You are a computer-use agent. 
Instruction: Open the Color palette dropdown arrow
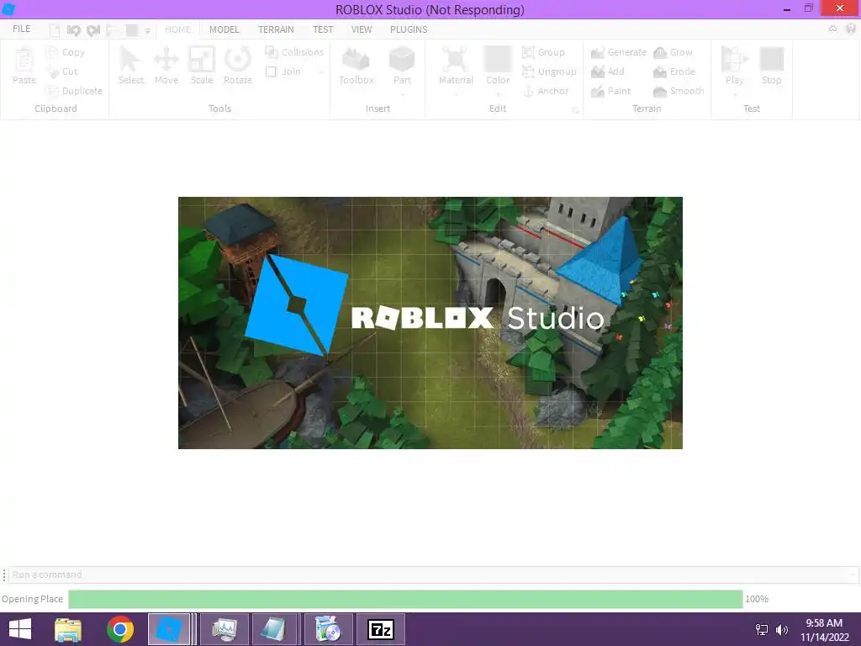tap(498, 94)
